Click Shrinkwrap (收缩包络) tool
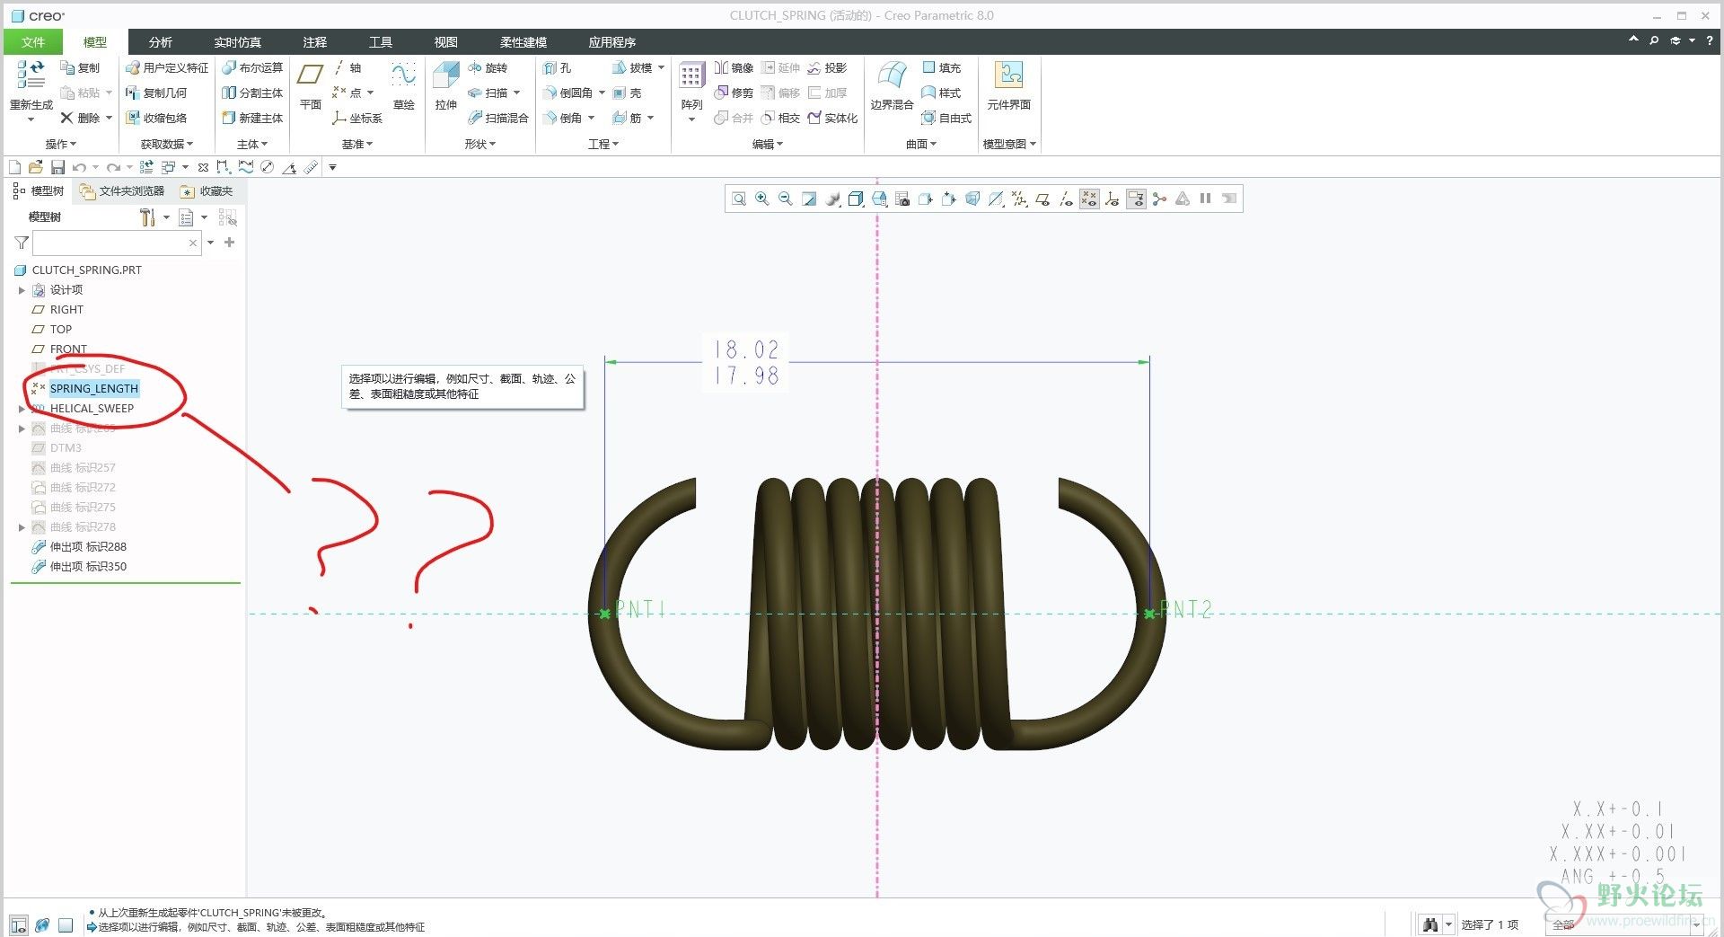This screenshot has height=937, width=1724. coord(156,118)
